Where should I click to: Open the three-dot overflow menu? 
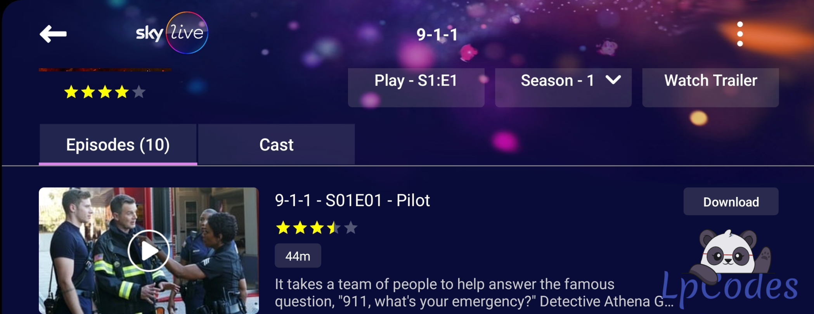[740, 34]
